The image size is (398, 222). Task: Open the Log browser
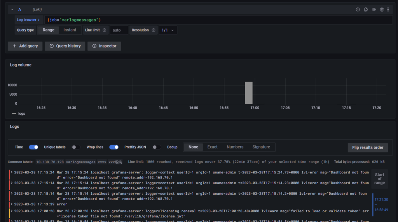point(28,19)
